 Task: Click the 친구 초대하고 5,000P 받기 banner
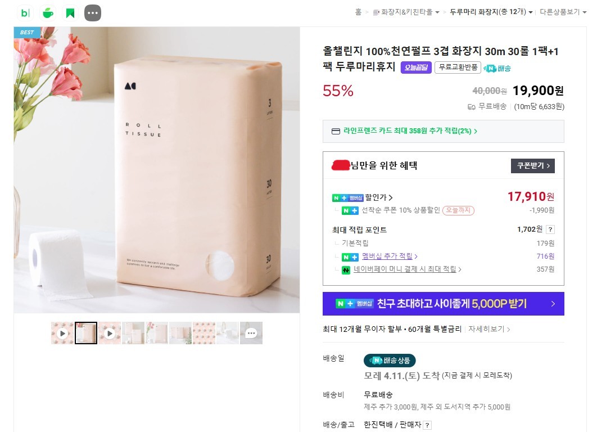coord(443,304)
